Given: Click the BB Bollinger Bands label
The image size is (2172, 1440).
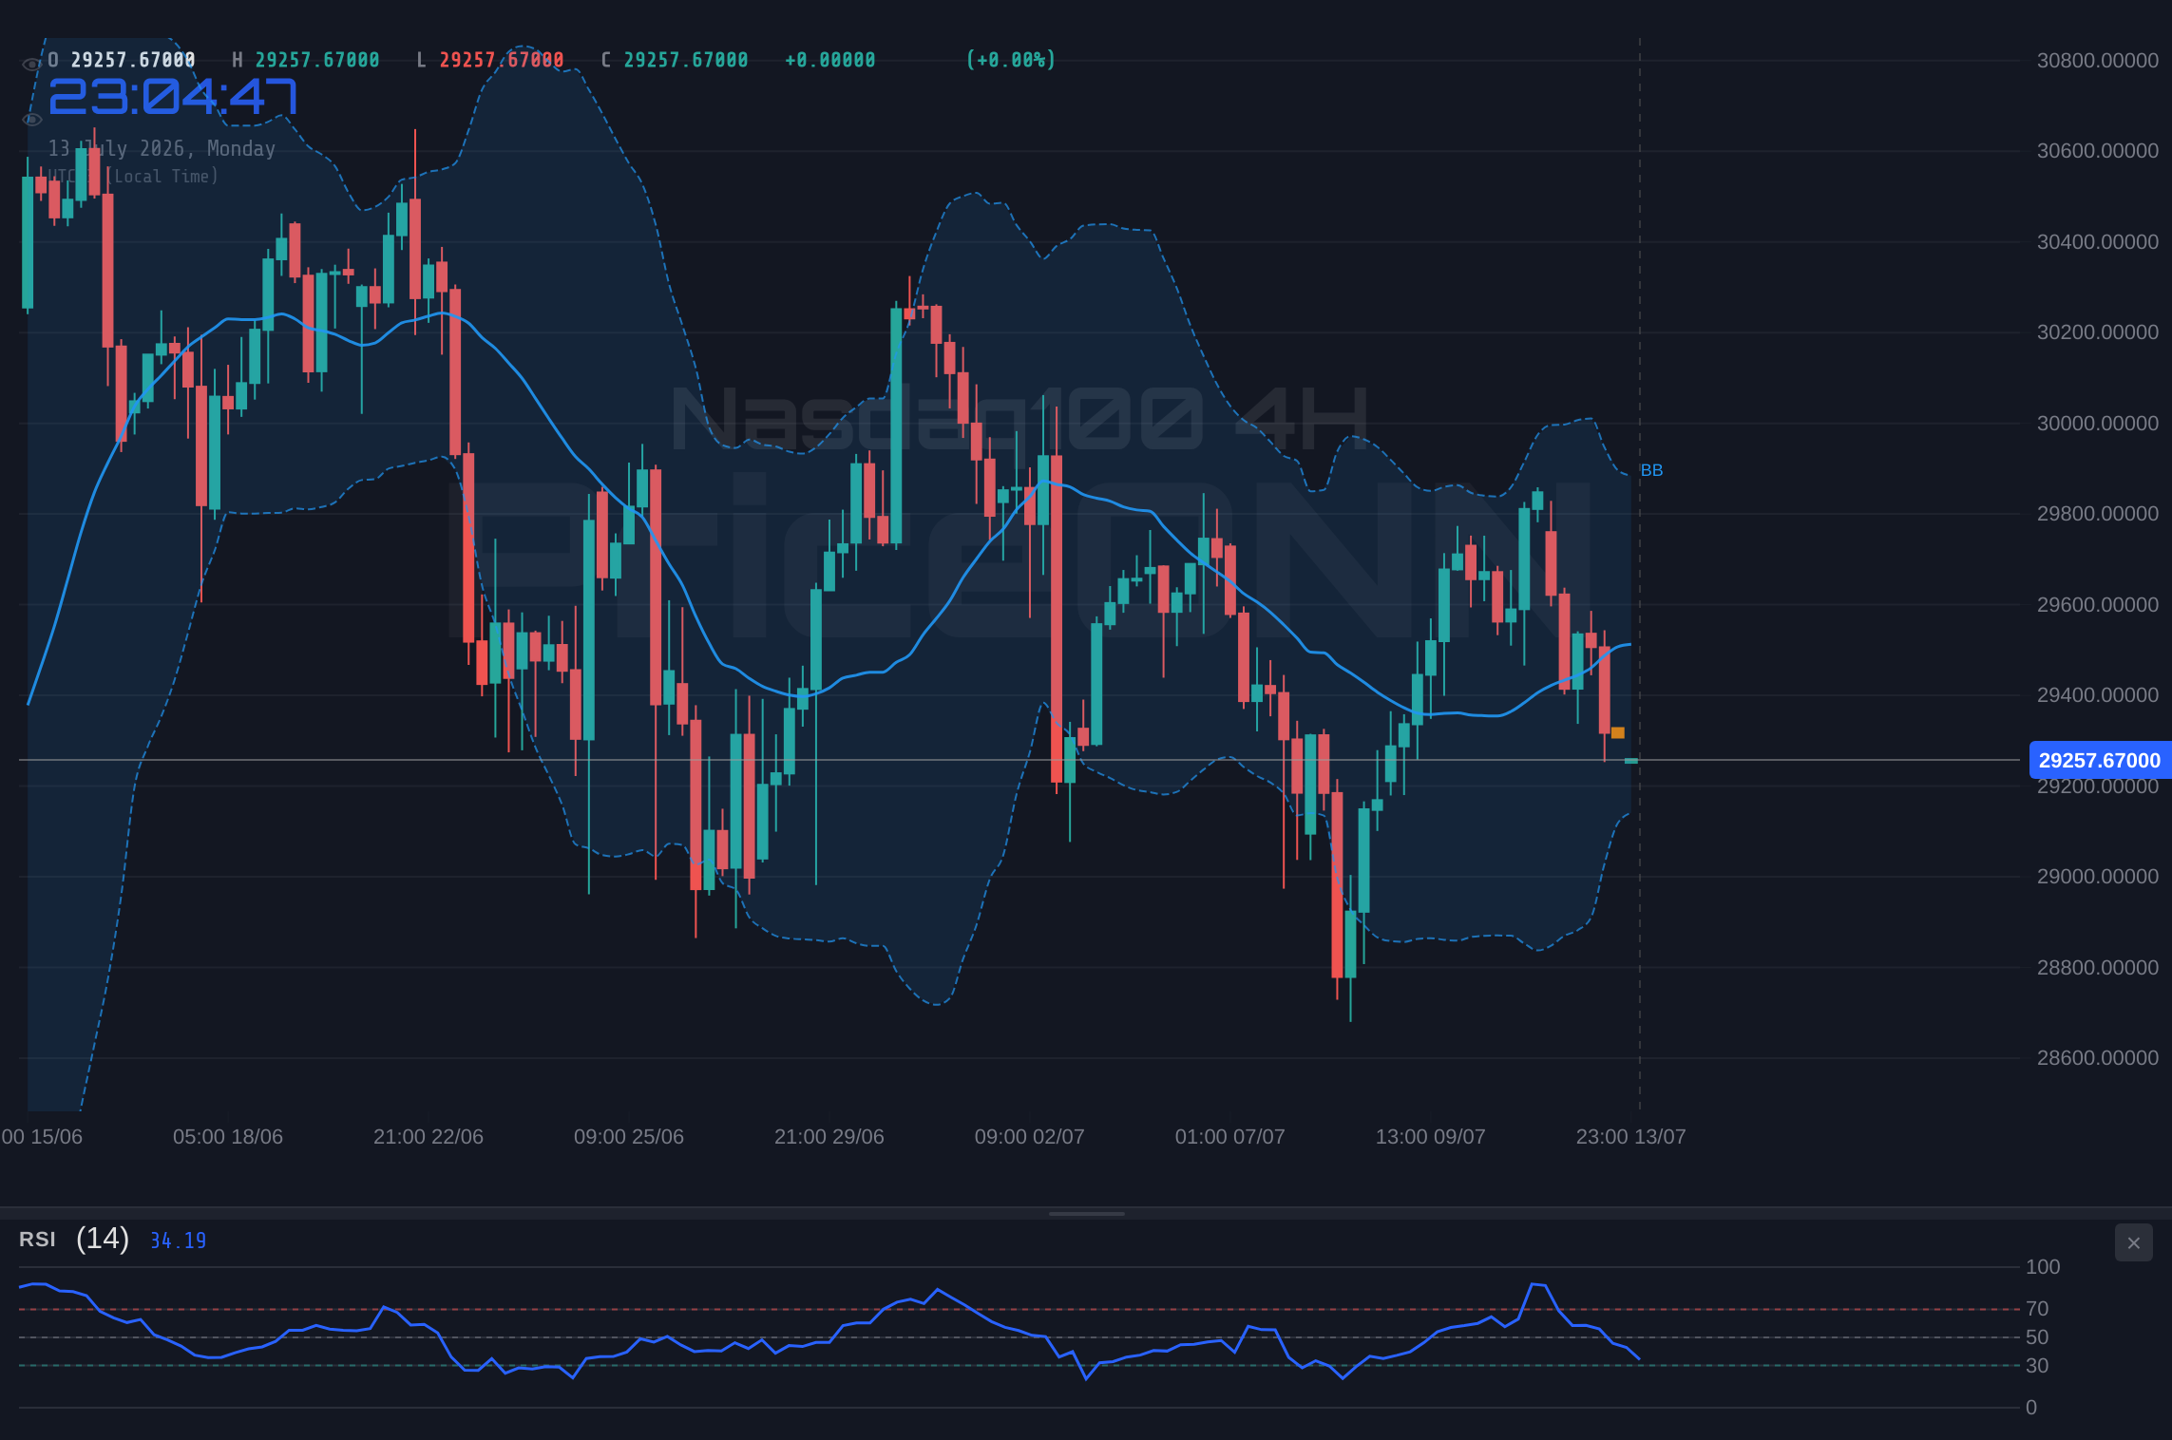Looking at the screenshot, I should click(1651, 470).
